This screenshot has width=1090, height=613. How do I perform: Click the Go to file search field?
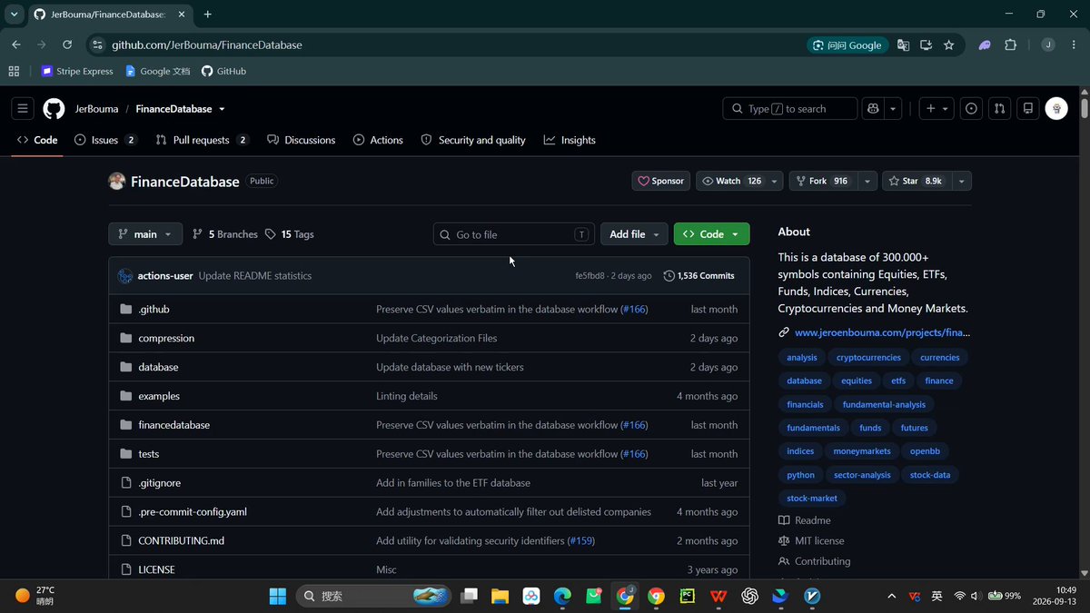point(514,234)
